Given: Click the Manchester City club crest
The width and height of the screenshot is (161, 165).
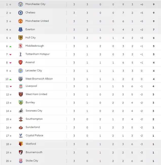Looking at the screenshot, I should [21, 4].
